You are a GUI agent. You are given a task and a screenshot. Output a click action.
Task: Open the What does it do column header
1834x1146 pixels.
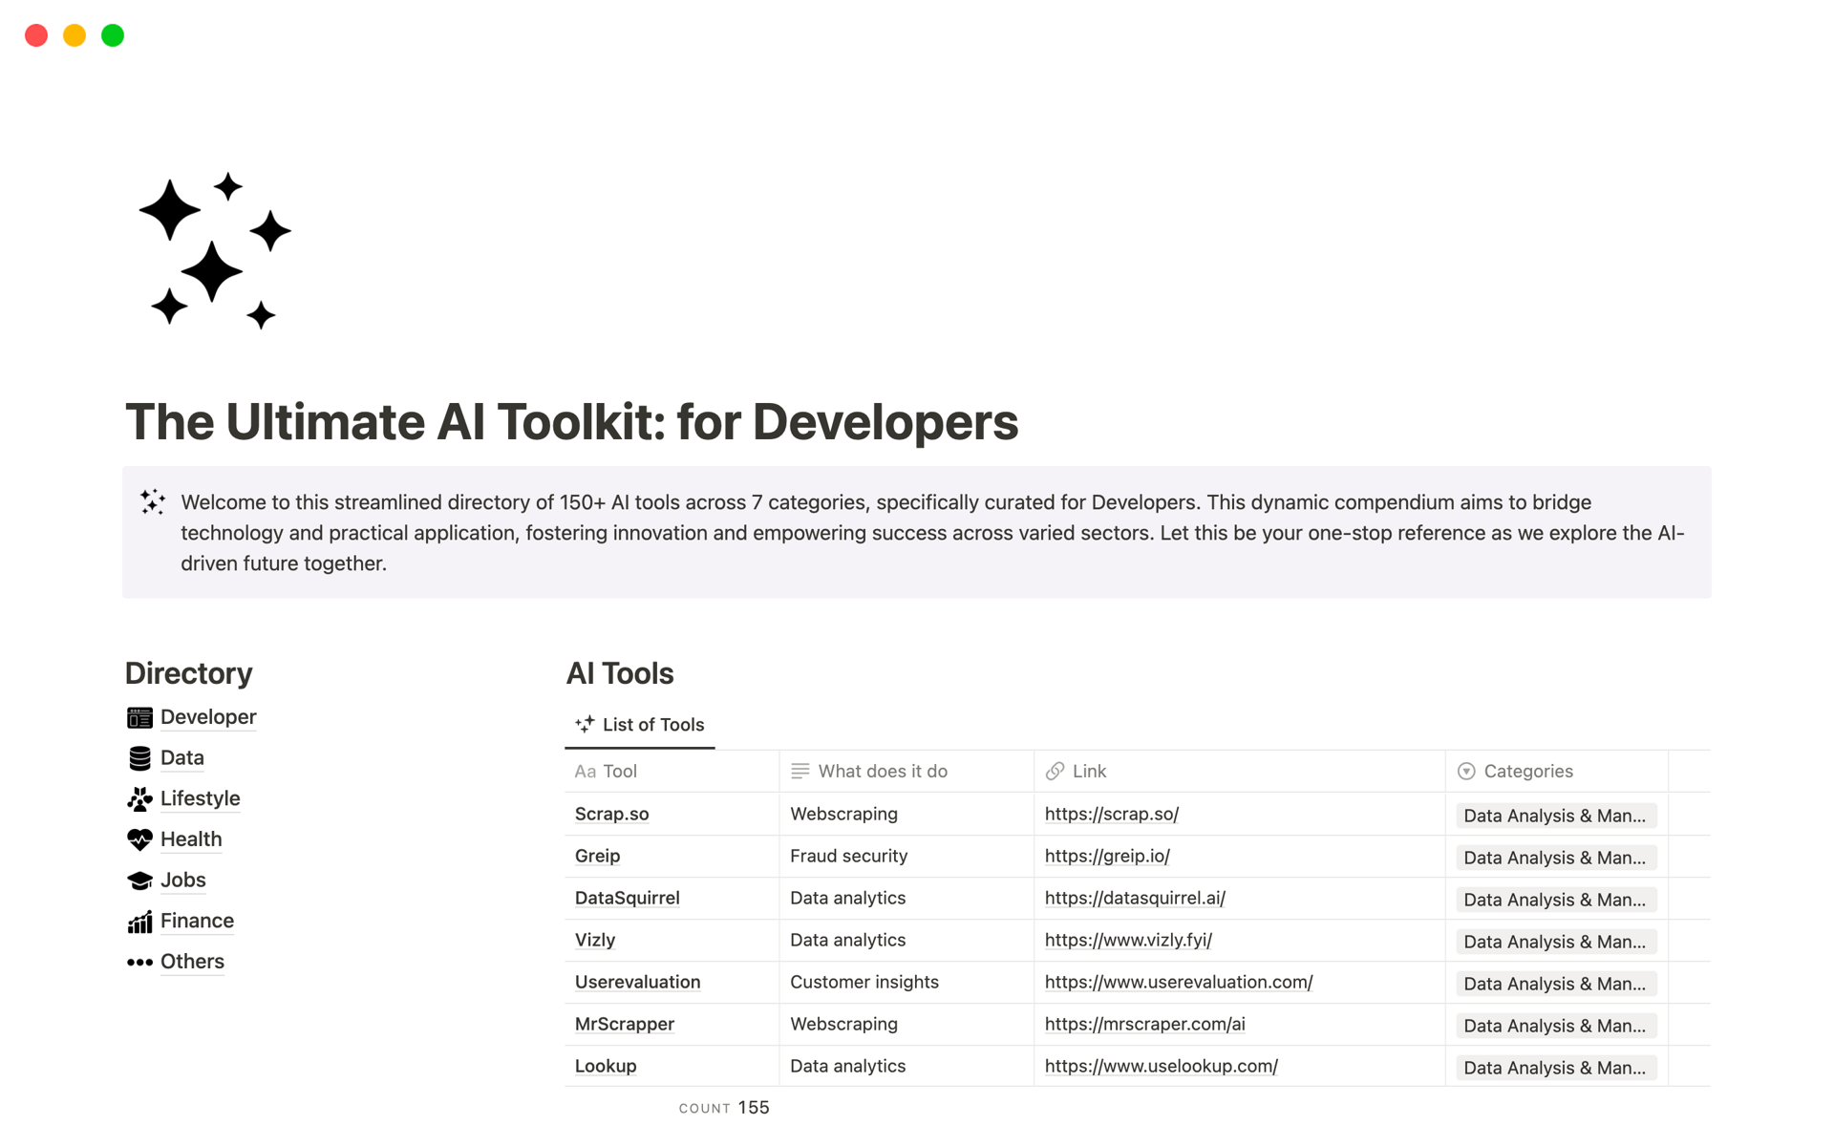point(882,772)
